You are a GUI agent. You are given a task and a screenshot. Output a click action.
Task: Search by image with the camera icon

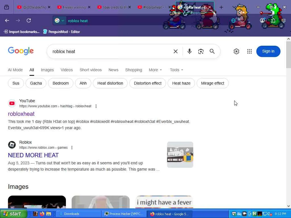point(201,51)
